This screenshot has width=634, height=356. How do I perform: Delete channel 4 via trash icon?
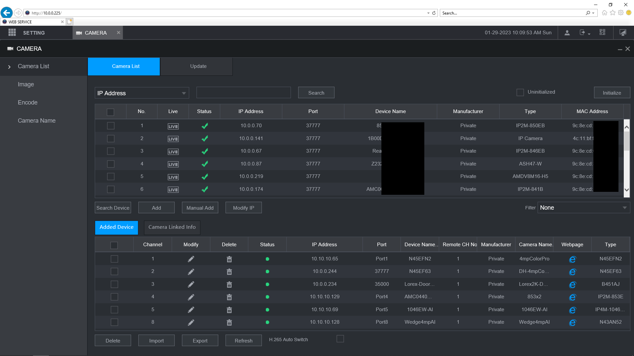(x=229, y=297)
